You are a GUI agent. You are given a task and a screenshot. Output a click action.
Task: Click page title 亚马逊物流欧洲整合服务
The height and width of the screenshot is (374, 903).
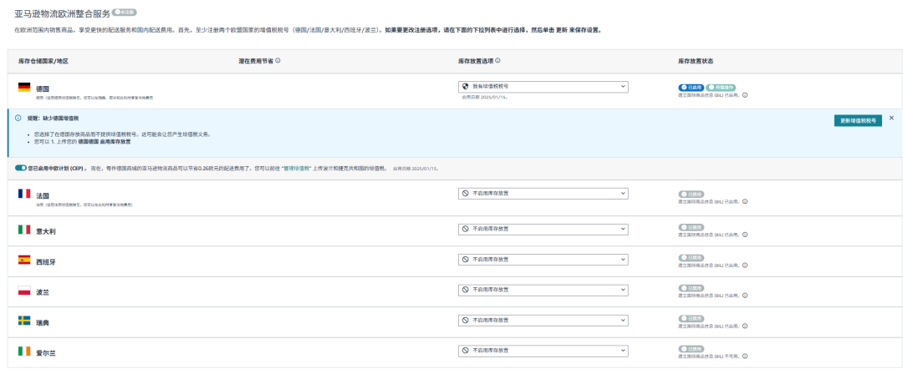[x=62, y=13]
